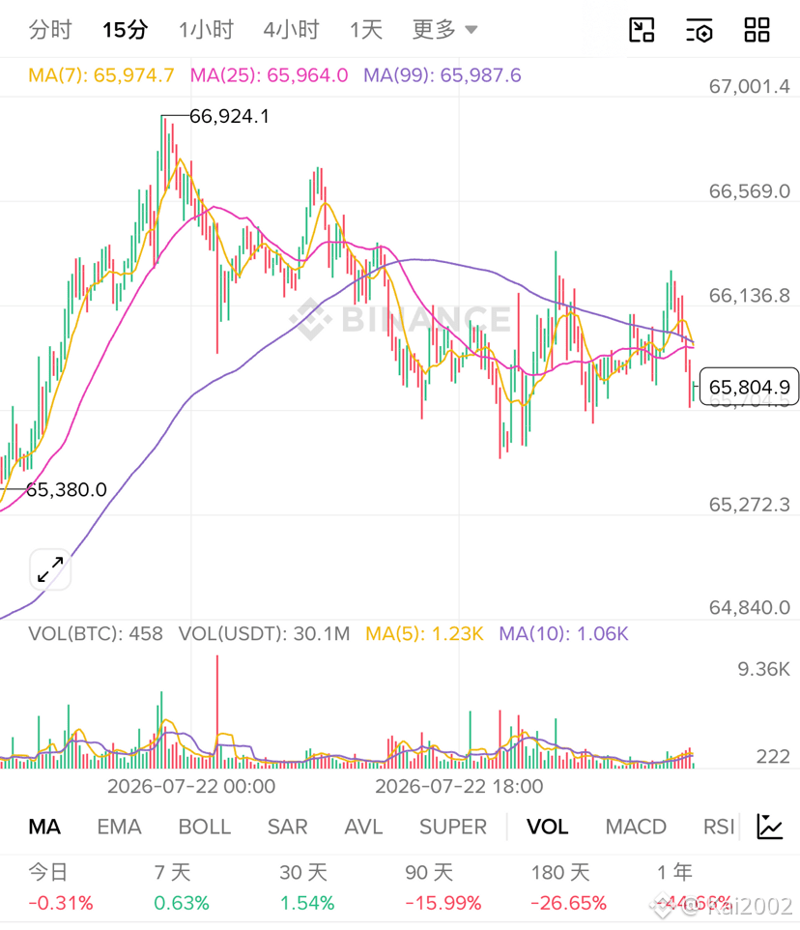Open the landscape chart icon
Screen dimensions: 800x930
coord(642,30)
